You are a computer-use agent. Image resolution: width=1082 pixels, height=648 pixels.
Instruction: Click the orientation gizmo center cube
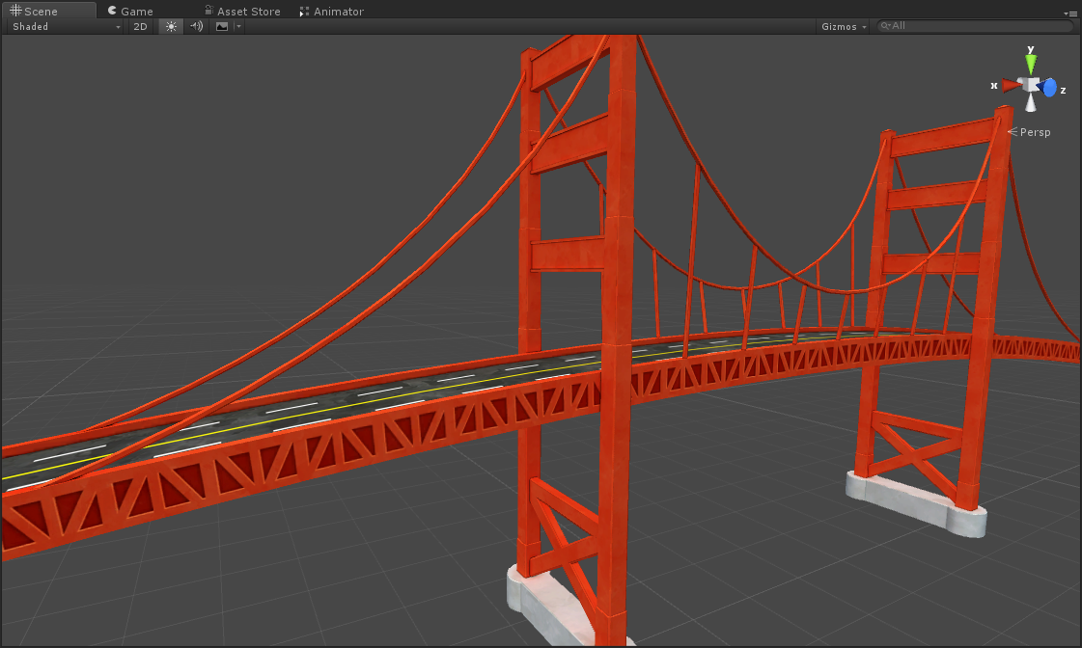(x=1031, y=86)
